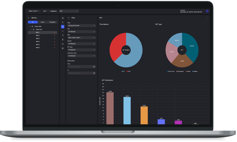Toggle the Down Time legend entry
237x142 pixels.
171,71
